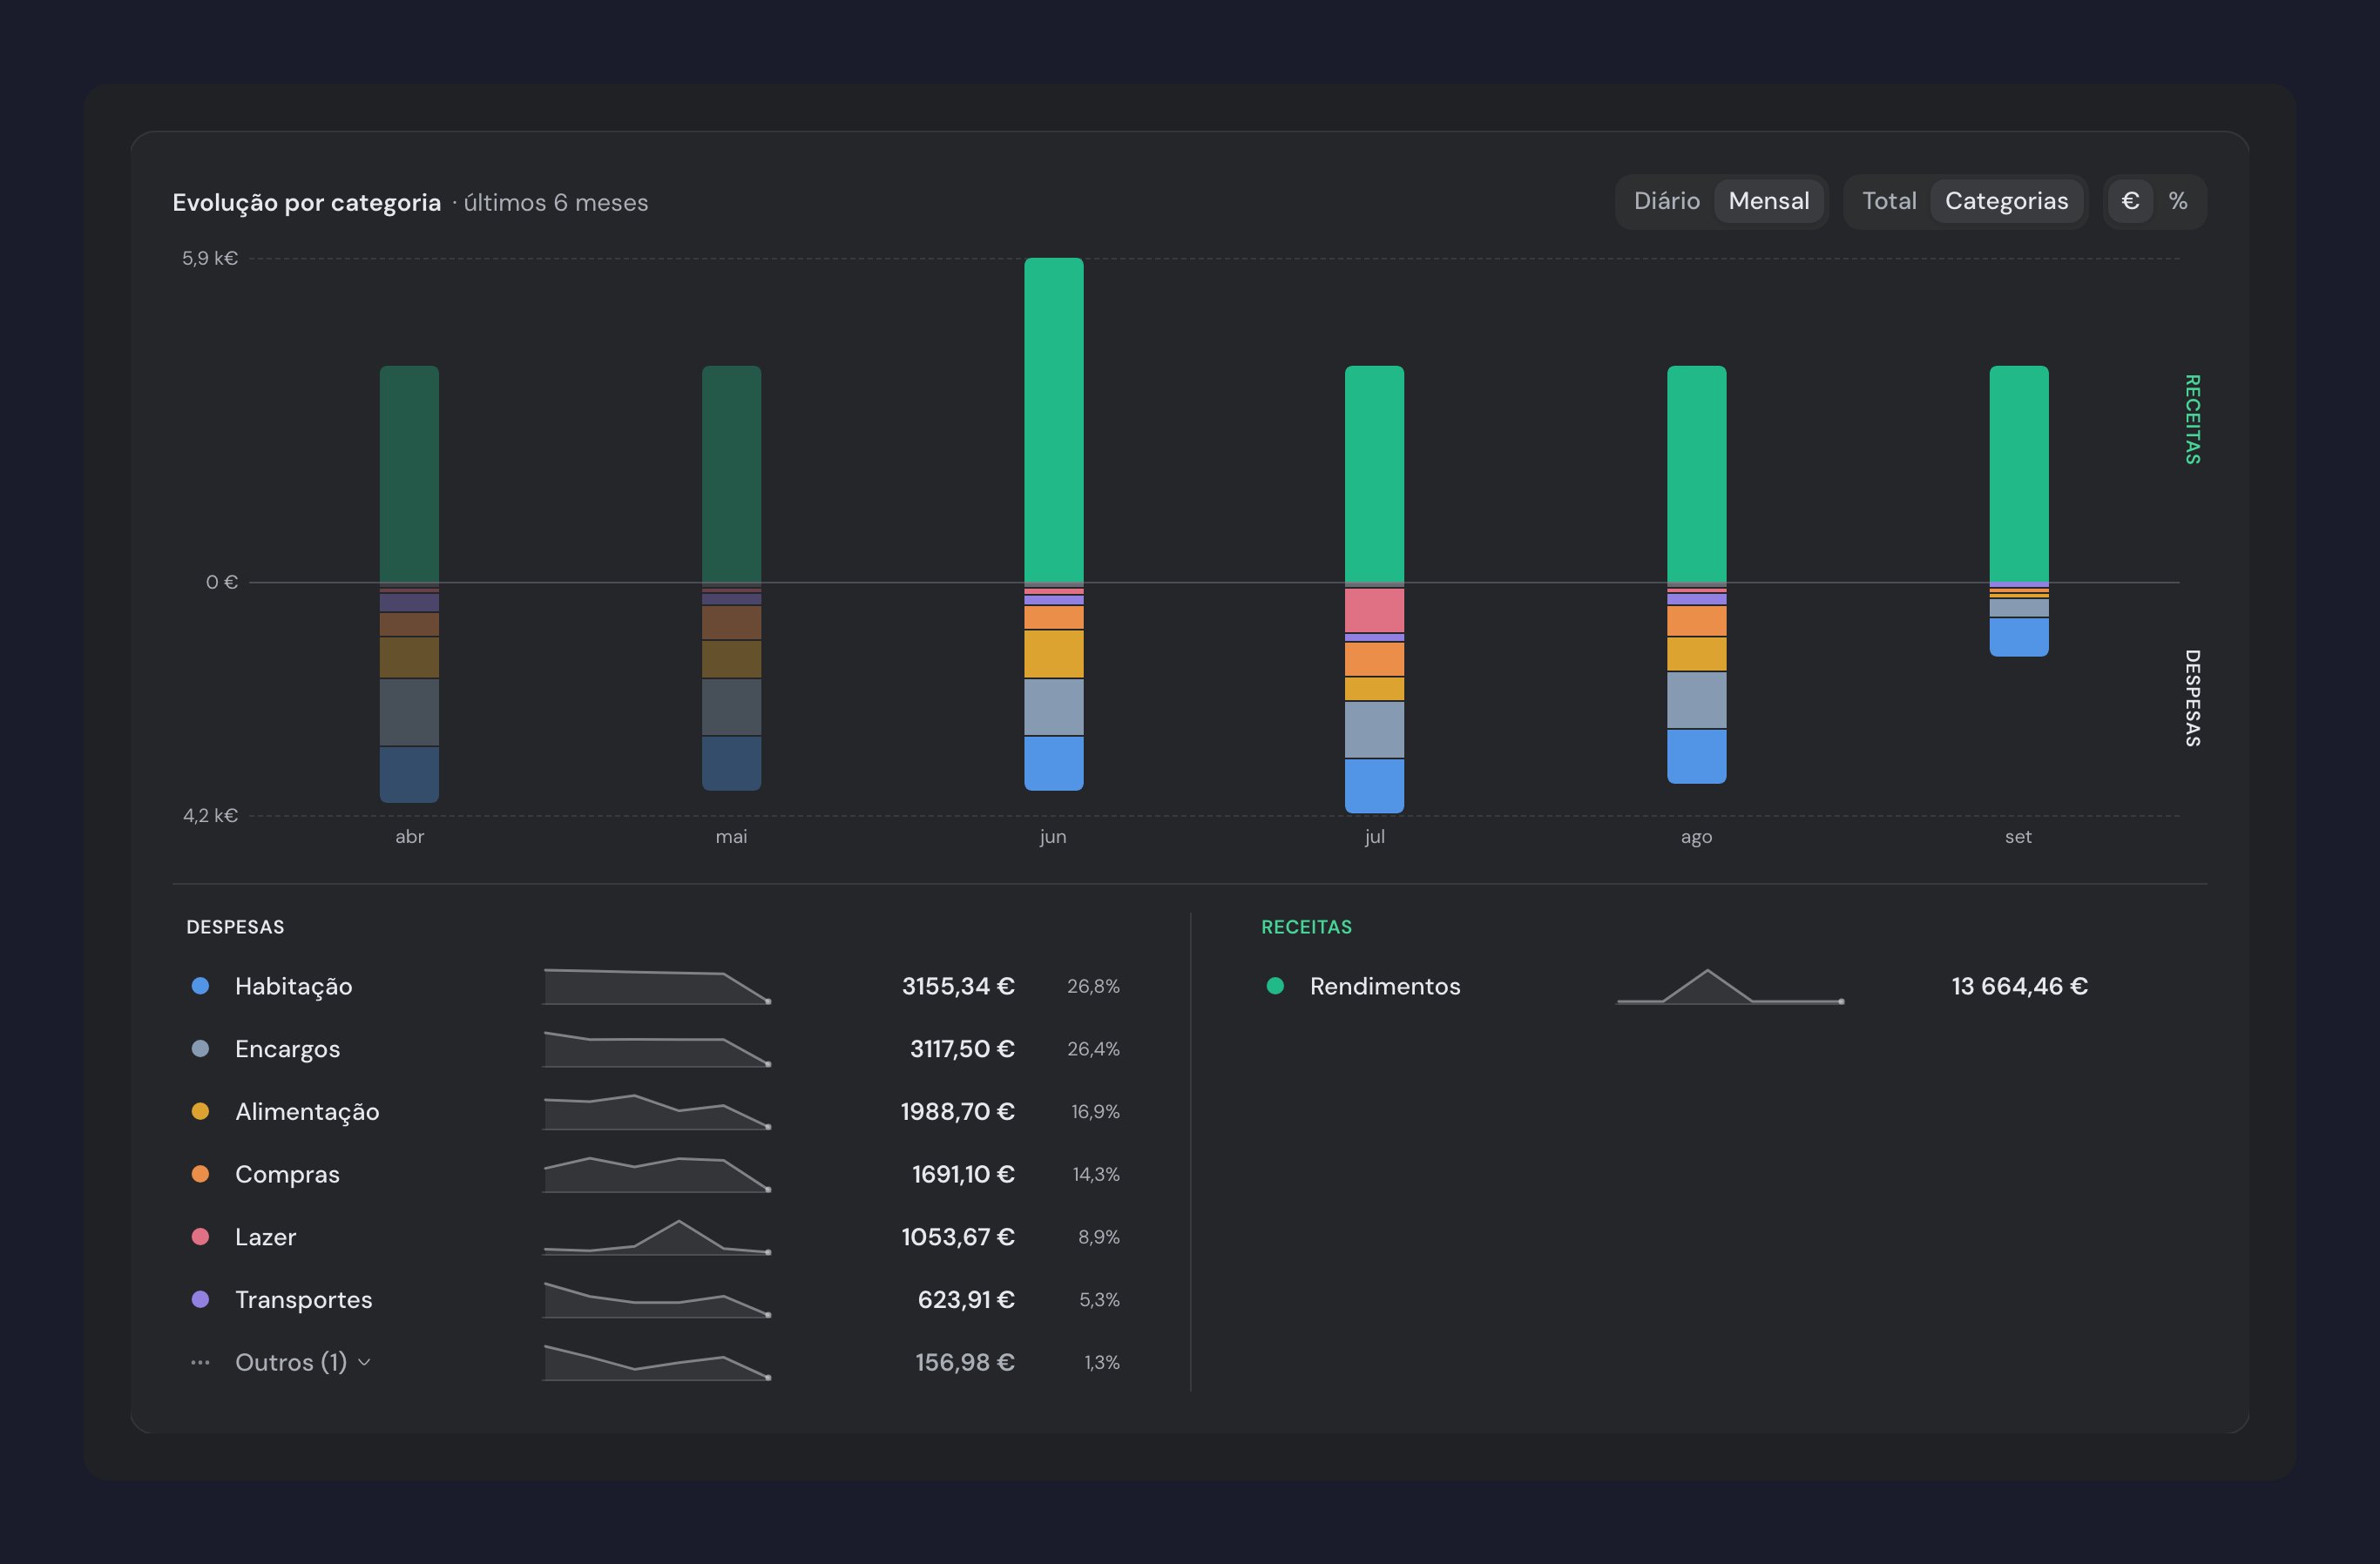
Task: Click the Lazer pink legend dot
Action: click(x=200, y=1237)
